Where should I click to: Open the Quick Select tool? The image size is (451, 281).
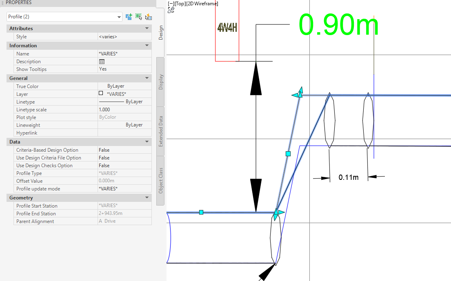point(149,17)
